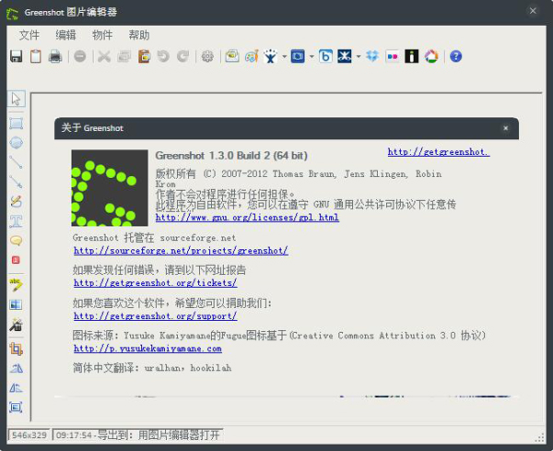Viewport: 553px width, 451px height.
Task: Click the blue camera export icon
Action: click(x=298, y=56)
